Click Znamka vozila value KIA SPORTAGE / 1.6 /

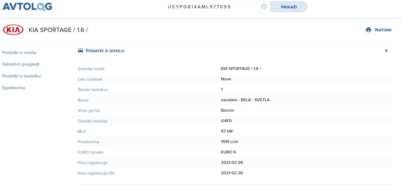pos(241,69)
